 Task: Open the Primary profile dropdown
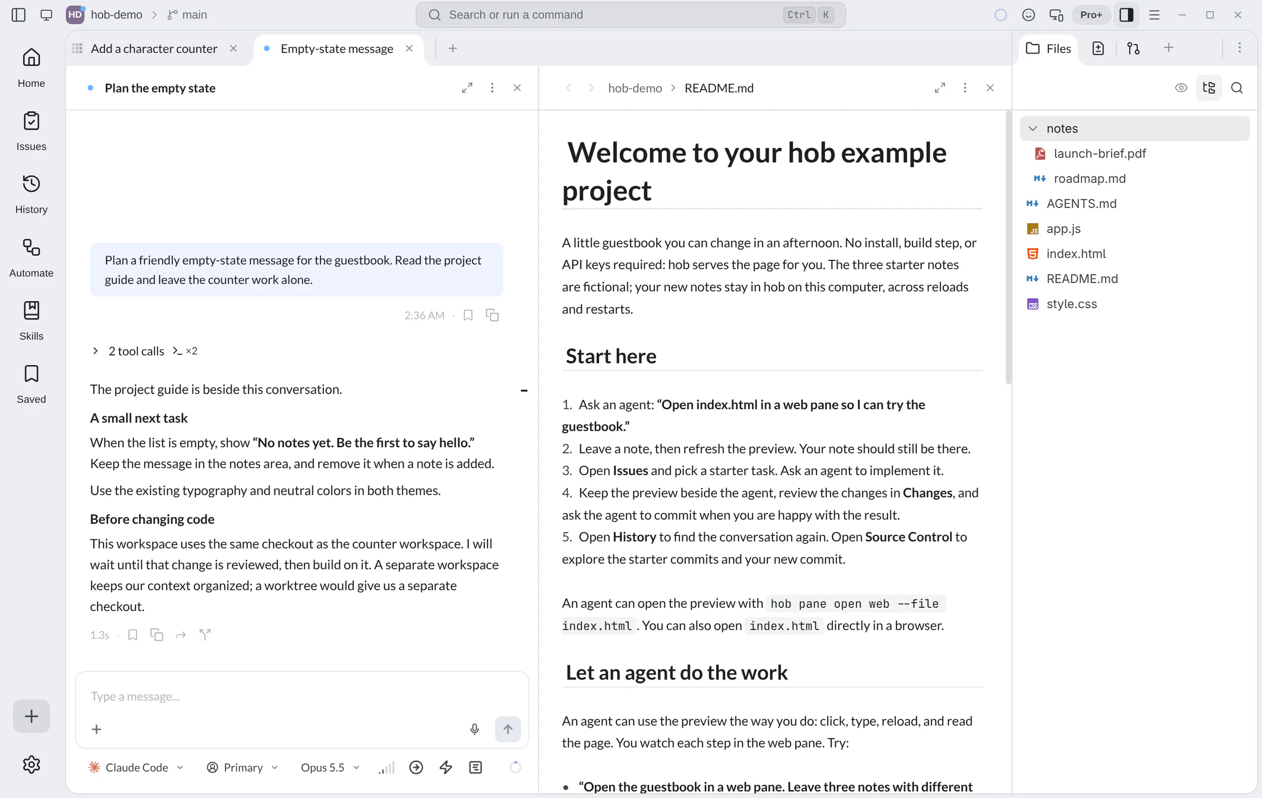[x=242, y=767]
